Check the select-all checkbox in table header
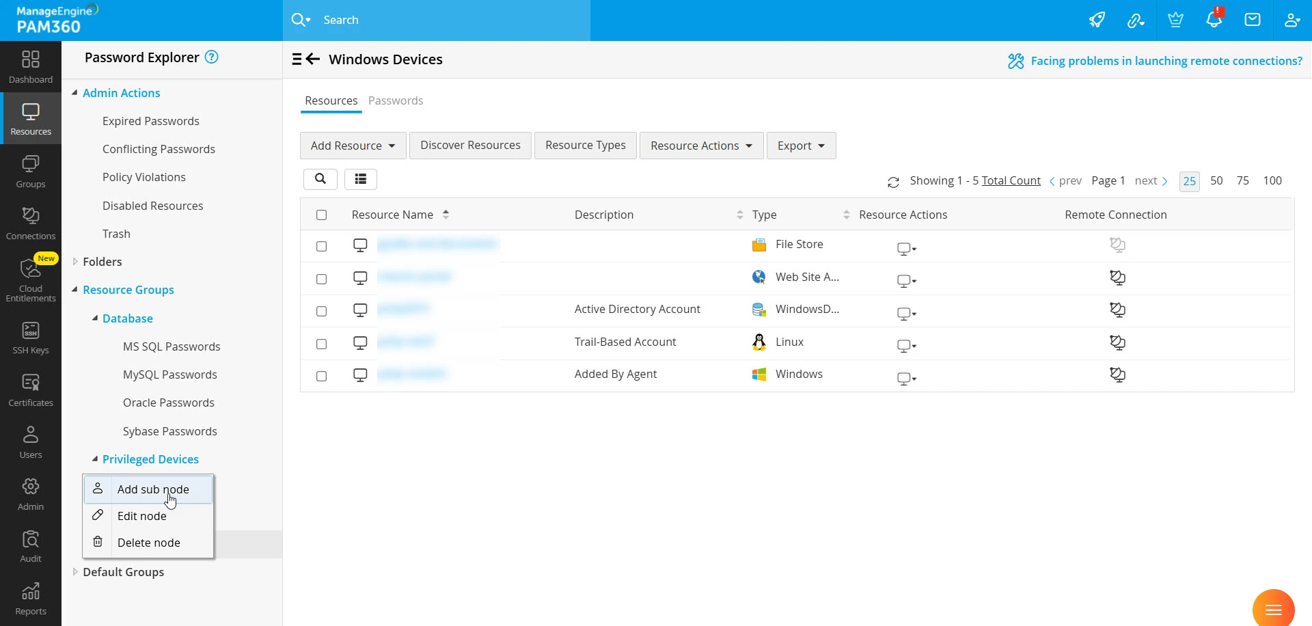The width and height of the screenshot is (1312, 626). click(322, 215)
